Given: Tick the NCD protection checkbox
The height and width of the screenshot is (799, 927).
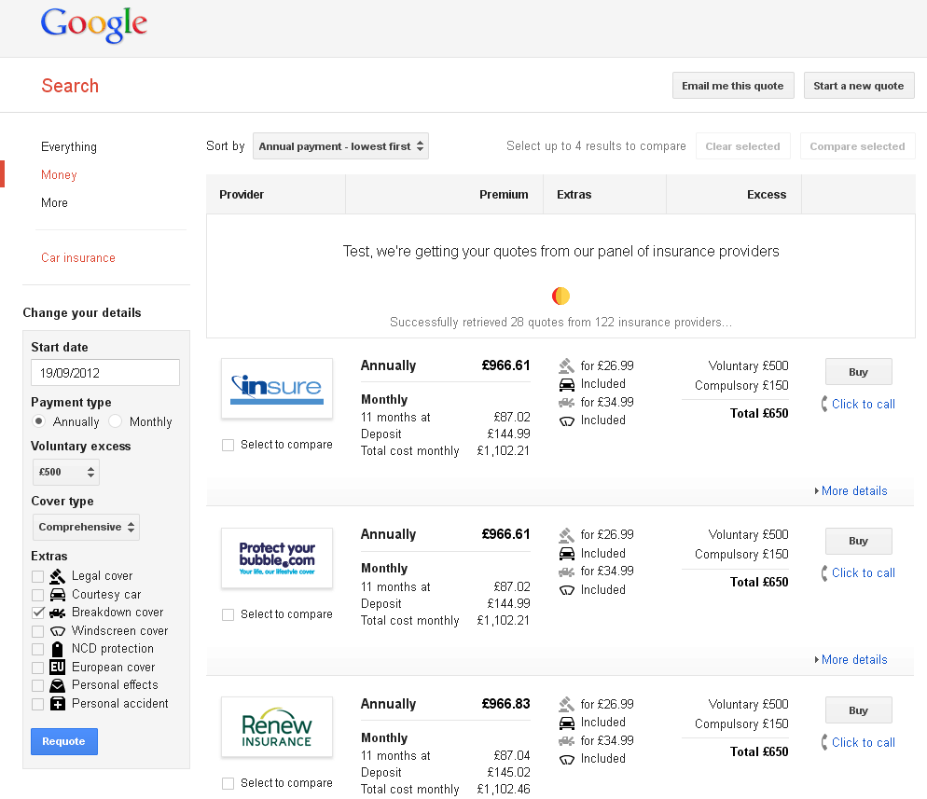Looking at the screenshot, I should pos(38,649).
